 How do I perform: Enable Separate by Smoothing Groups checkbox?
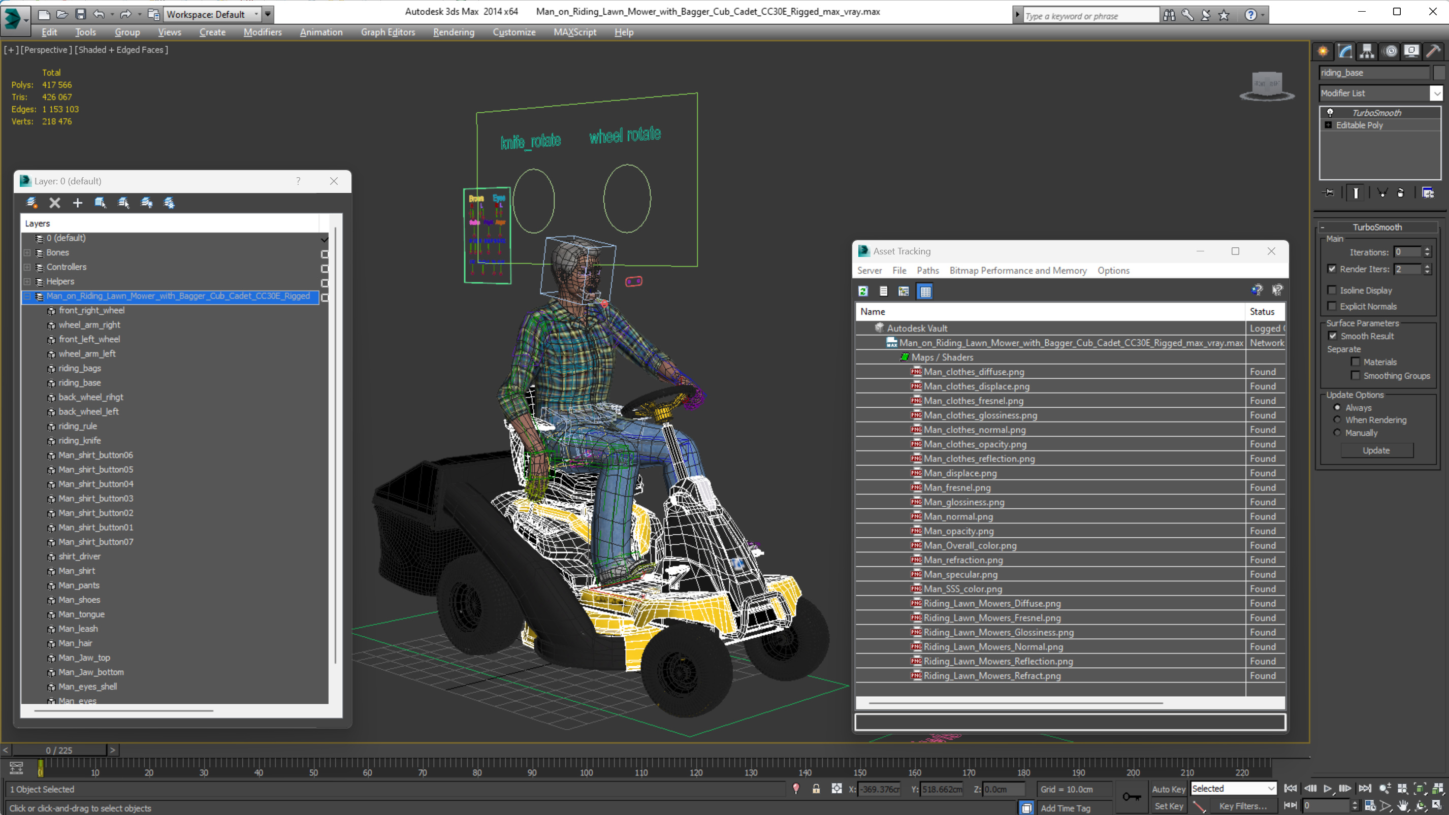point(1356,375)
